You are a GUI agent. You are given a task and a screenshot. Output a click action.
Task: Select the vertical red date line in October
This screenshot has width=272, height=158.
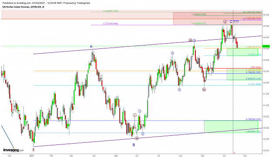point(233,82)
